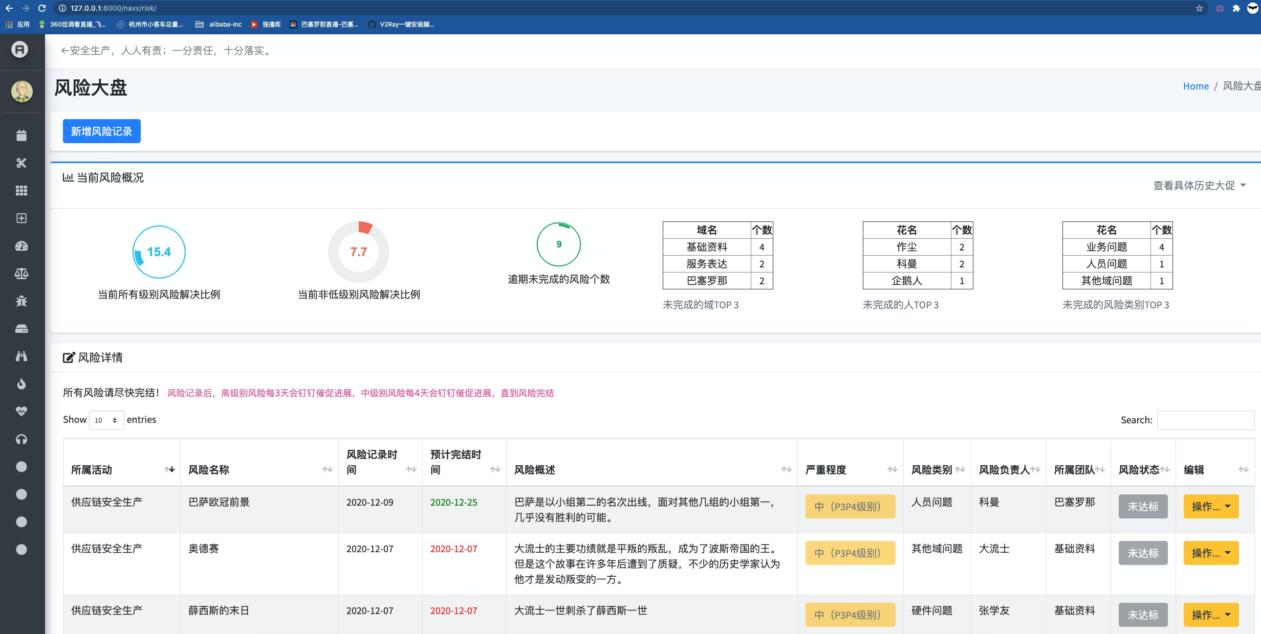Click the browser forward arrow
The height and width of the screenshot is (634, 1261).
pos(26,8)
